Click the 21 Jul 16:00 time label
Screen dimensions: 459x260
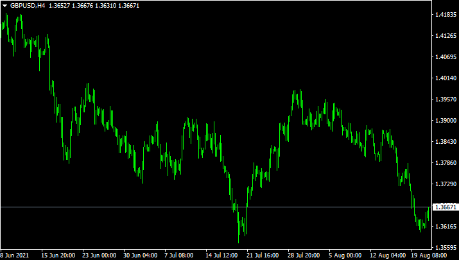pyautogui.click(x=263, y=256)
